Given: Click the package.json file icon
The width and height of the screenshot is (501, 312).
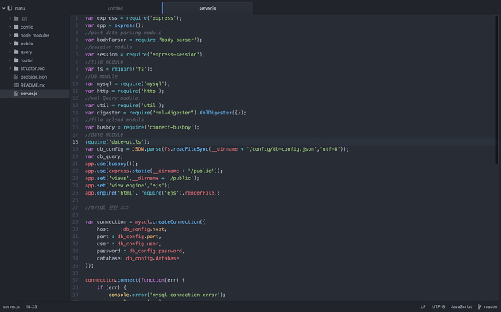Looking at the screenshot, I should (x=16, y=77).
